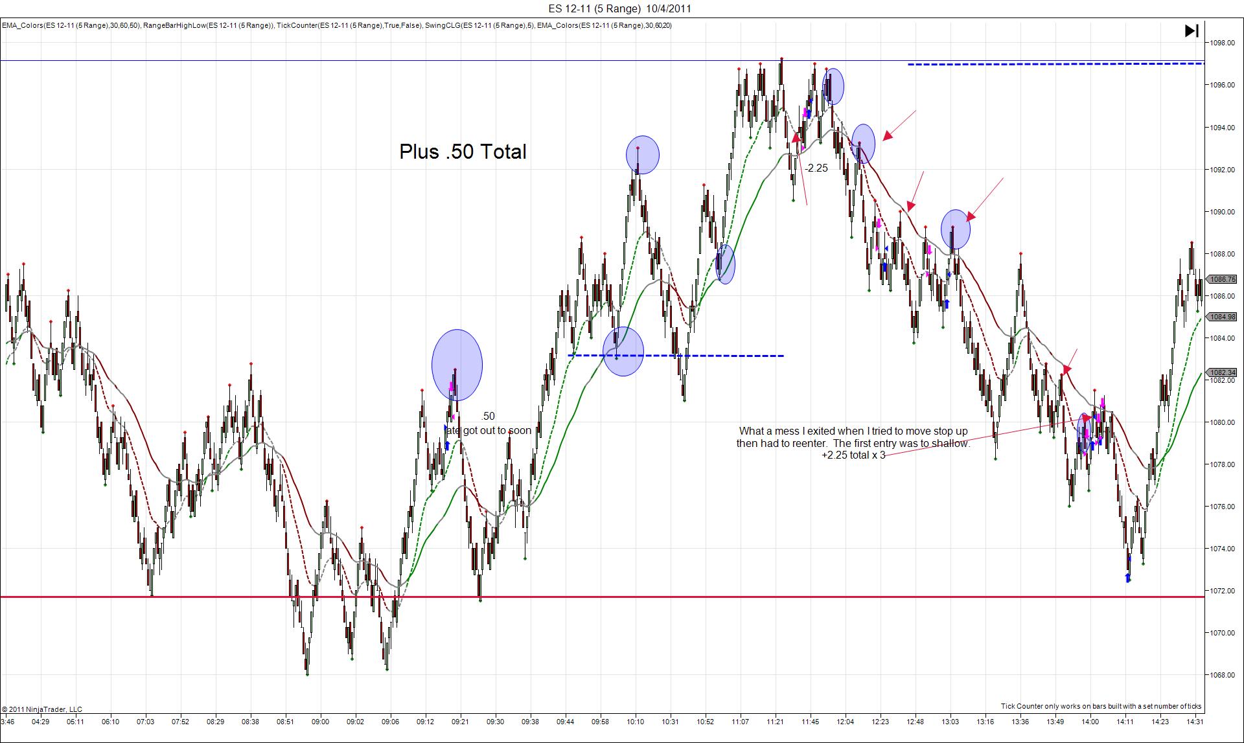Click the 1086.75 current price marker
The height and width of the screenshot is (743, 1244).
(x=1223, y=279)
